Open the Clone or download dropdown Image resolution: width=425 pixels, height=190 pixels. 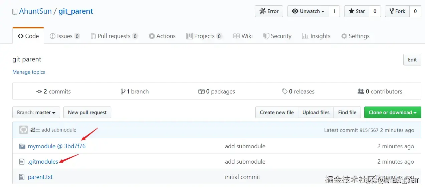[x=392, y=113]
